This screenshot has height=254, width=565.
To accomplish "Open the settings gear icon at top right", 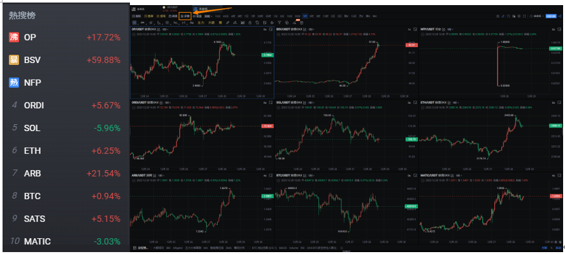I will [519, 16].
